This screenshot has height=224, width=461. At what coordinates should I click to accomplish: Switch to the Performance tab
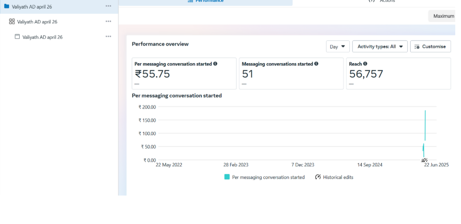(206, 1)
